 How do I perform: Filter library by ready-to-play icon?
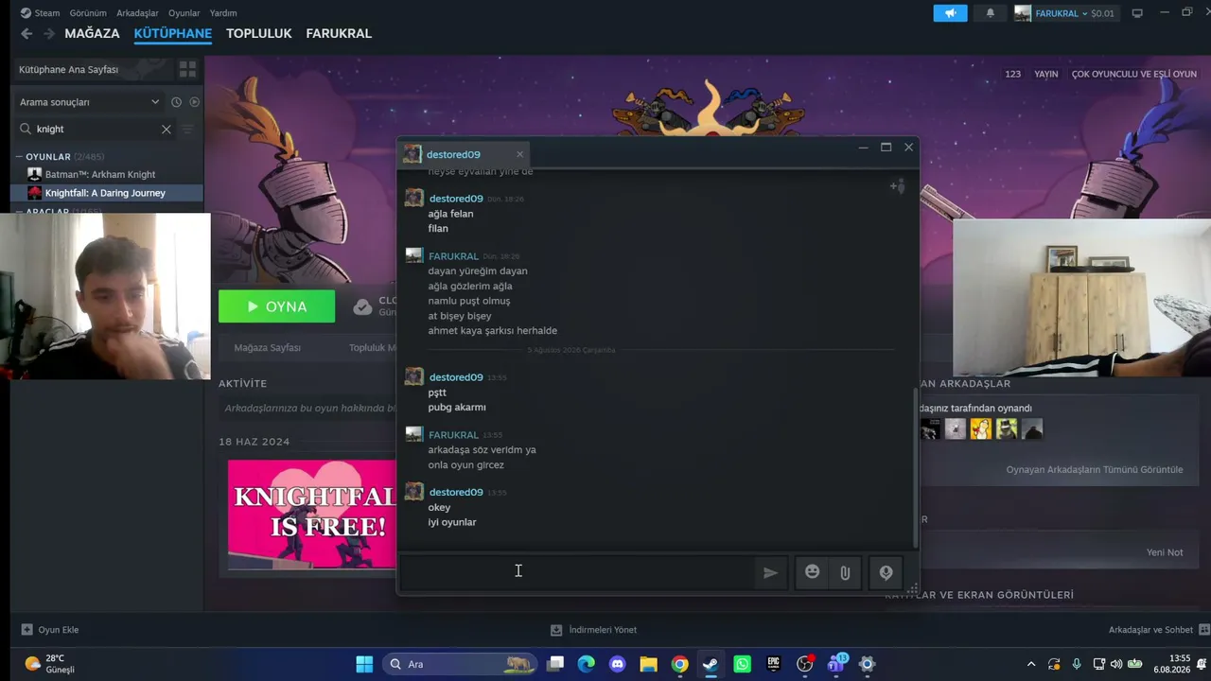click(x=195, y=102)
